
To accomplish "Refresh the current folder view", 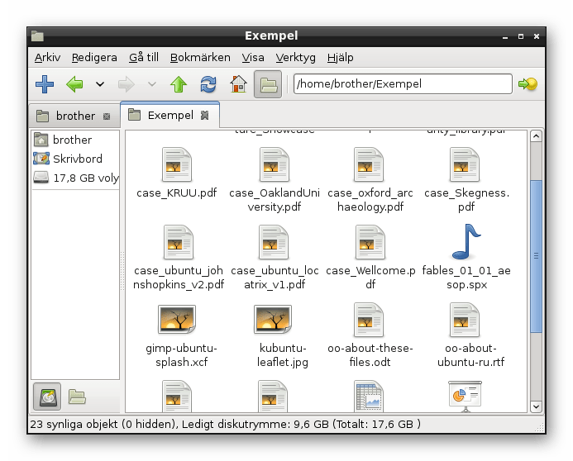I will pos(208,83).
